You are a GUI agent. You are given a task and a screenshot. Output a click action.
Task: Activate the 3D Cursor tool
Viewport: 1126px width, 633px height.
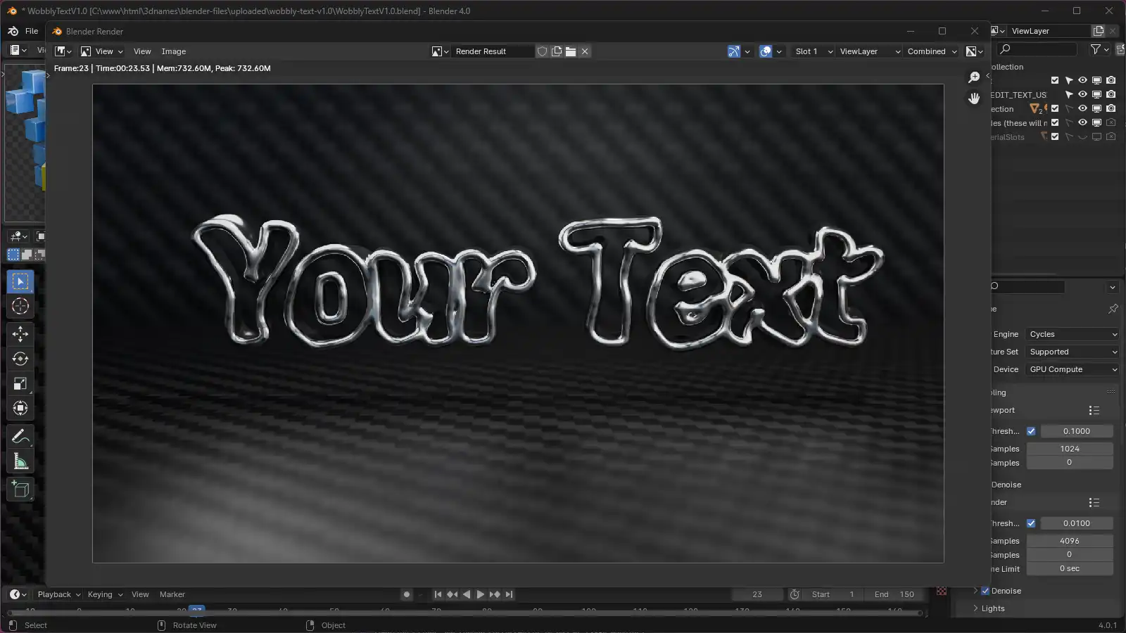click(x=20, y=306)
